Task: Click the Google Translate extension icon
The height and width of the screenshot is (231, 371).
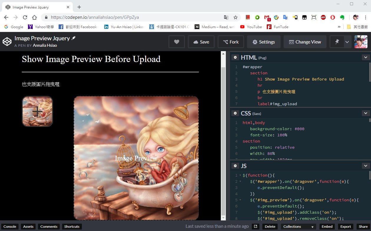Action: click(285, 17)
